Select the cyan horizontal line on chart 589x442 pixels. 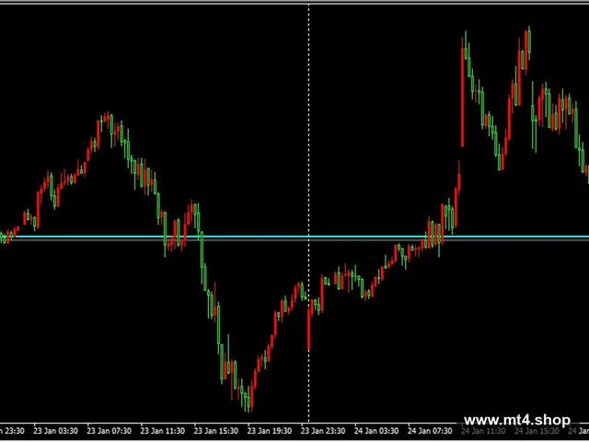point(294,237)
